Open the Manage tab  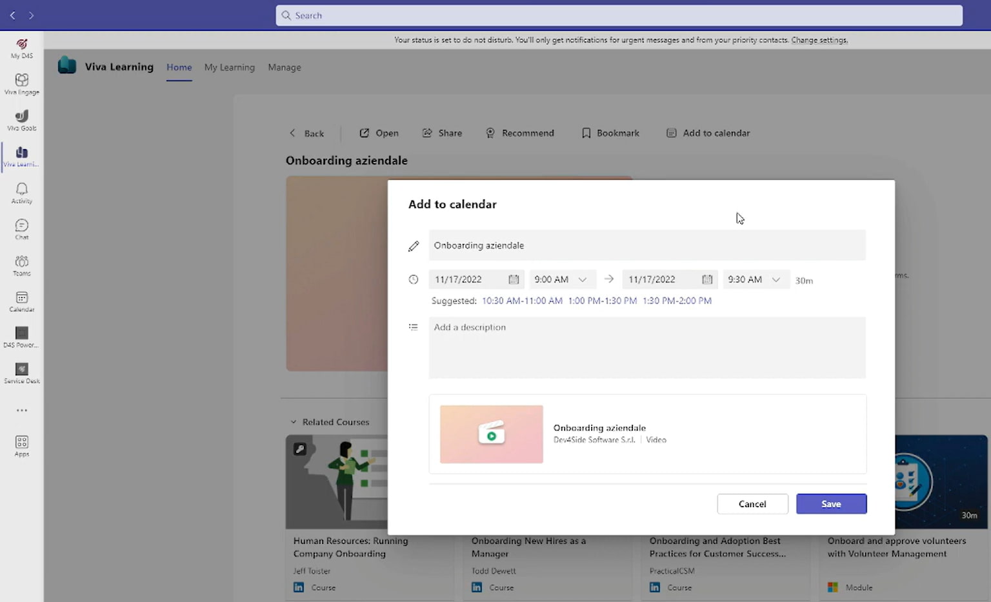[x=285, y=67]
